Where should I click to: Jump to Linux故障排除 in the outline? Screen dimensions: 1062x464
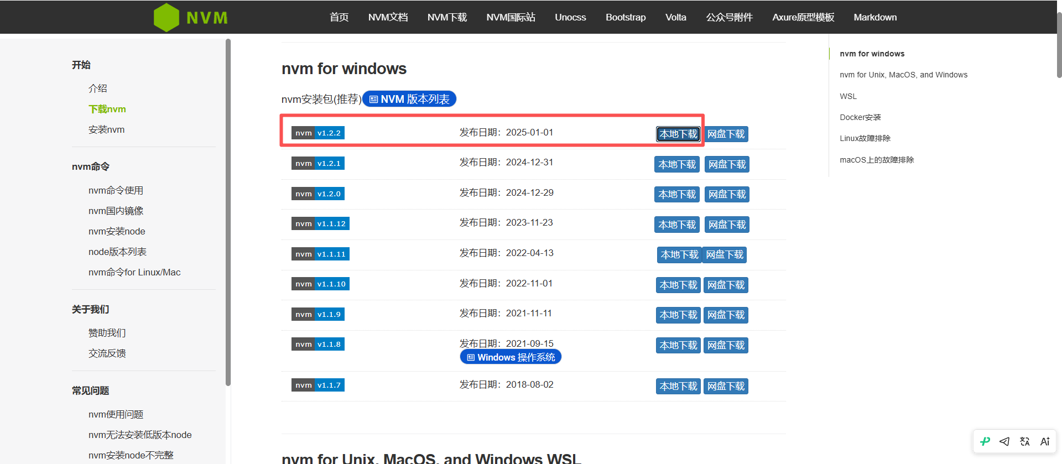(x=865, y=138)
